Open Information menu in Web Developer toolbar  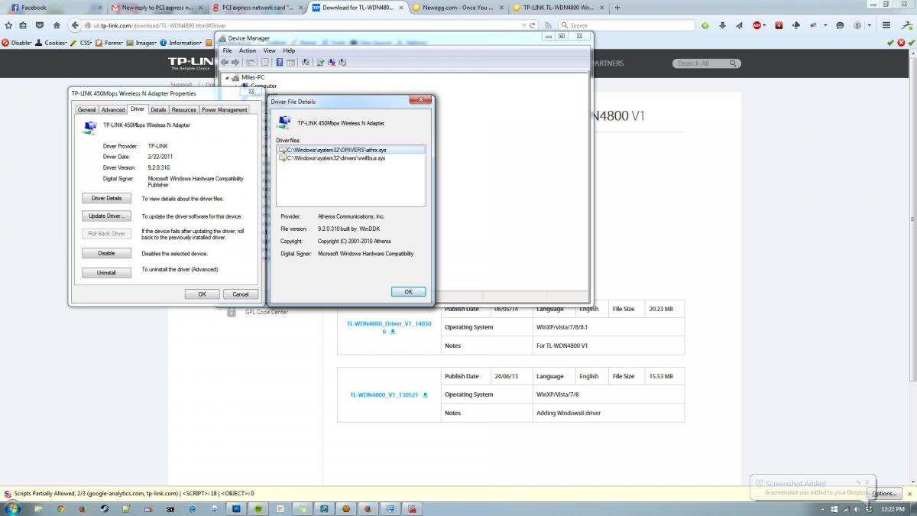(180, 43)
